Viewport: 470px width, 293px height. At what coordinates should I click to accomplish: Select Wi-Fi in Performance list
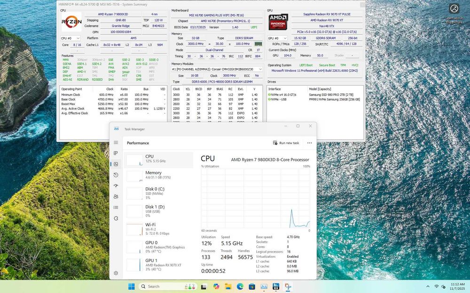point(158,229)
